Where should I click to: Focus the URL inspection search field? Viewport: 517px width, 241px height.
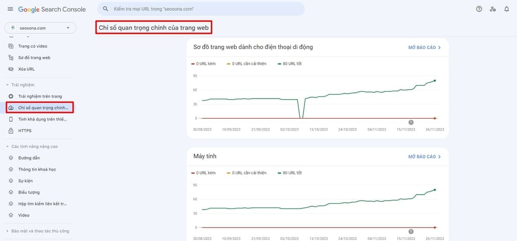pyautogui.click(x=201, y=9)
